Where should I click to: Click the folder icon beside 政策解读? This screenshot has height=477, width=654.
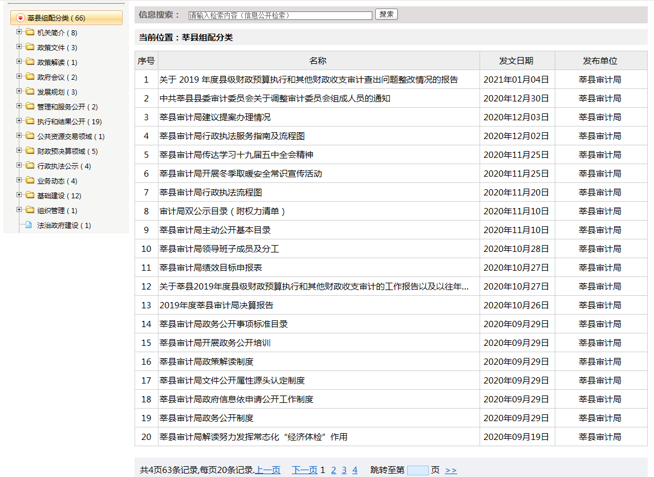30,62
